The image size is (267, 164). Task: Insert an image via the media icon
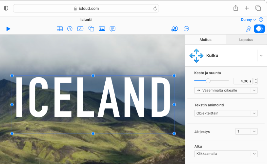(102, 29)
